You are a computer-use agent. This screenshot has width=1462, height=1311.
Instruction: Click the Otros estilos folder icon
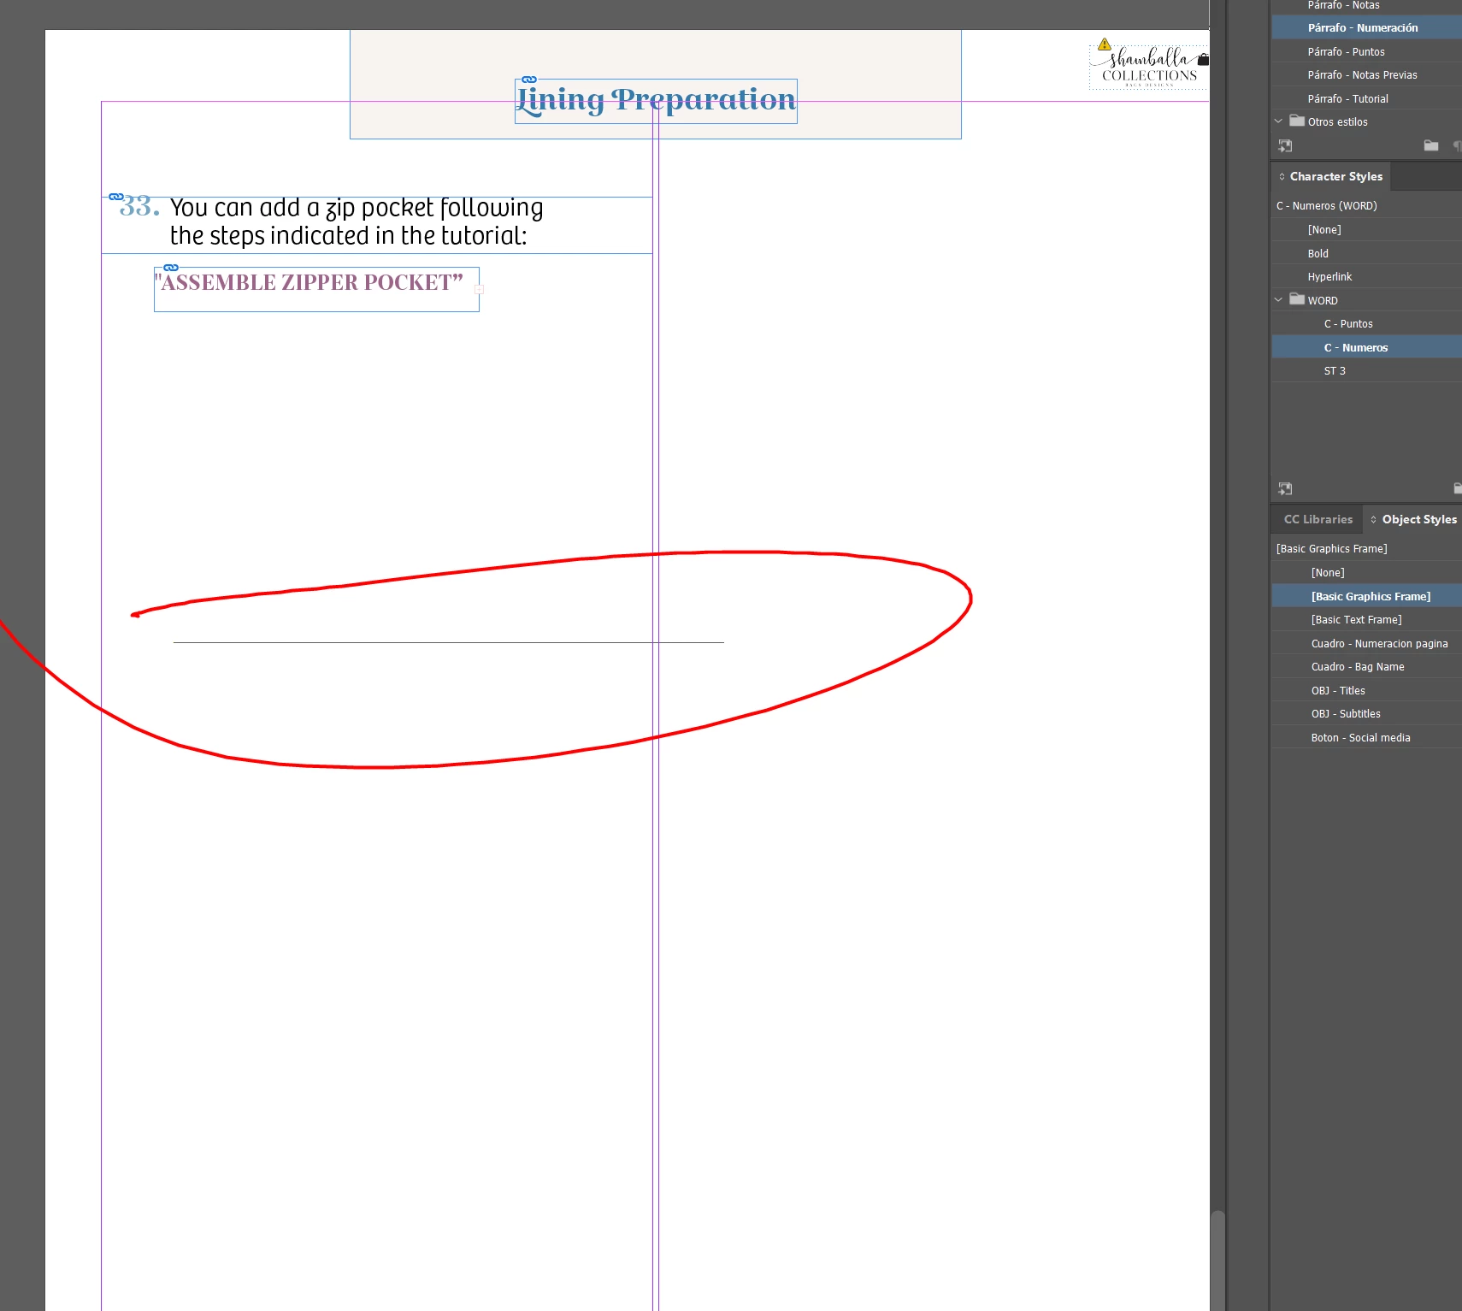point(1297,121)
